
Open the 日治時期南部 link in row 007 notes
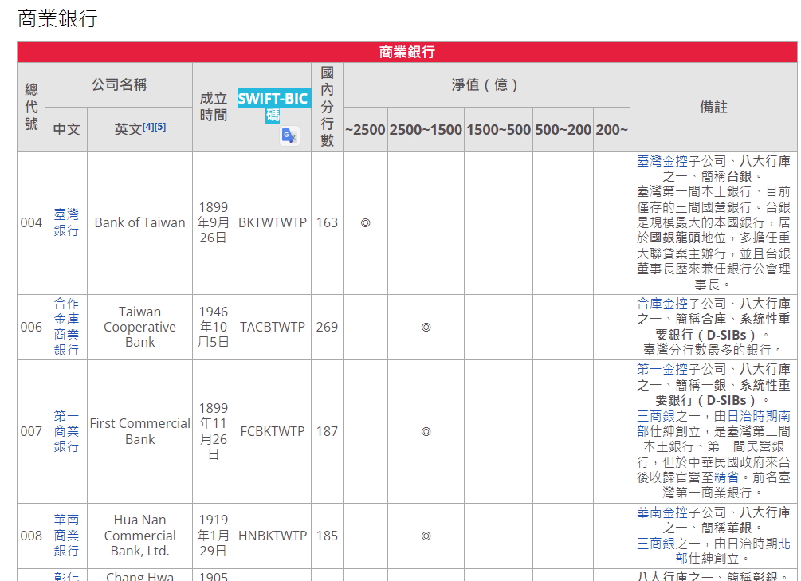pos(713,423)
